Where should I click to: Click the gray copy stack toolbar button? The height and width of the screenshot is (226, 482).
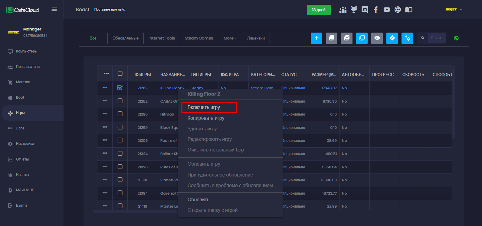coord(332,38)
